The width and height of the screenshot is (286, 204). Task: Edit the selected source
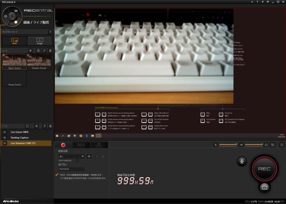click(44, 126)
